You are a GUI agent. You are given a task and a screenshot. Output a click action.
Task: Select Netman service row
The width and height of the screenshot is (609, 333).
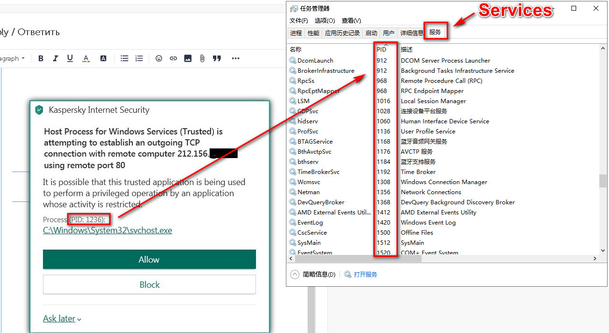click(443, 192)
